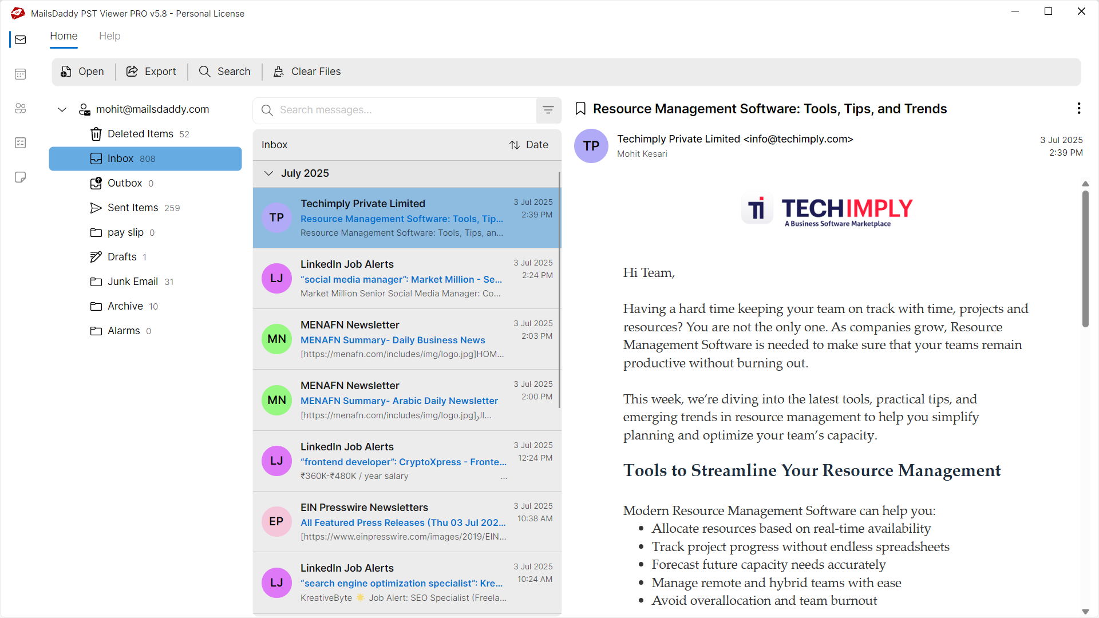
Task: Click the reading pane scroll up arrow
Action: tap(1085, 184)
